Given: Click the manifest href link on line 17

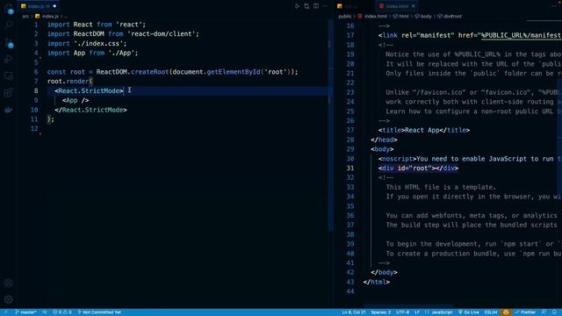Looking at the screenshot, I should pyautogui.click(x=521, y=35).
